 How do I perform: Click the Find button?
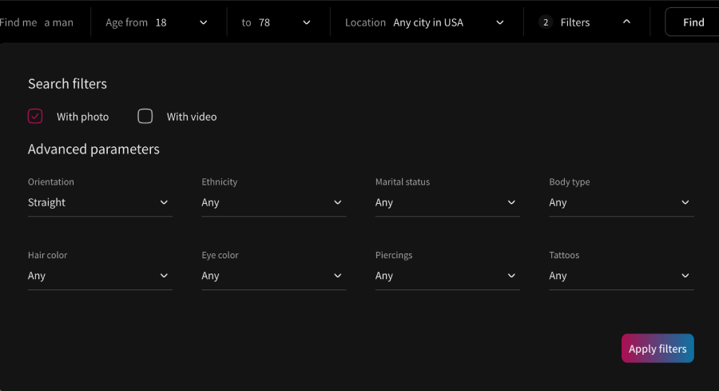pyautogui.click(x=693, y=22)
